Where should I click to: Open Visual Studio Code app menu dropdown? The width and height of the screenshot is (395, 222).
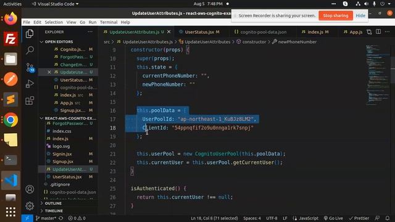coord(55,4)
